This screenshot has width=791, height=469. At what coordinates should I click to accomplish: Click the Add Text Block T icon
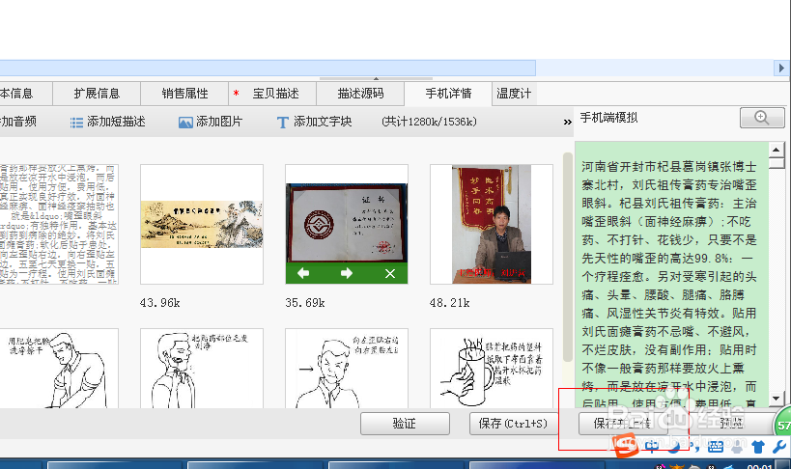(x=282, y=123)
